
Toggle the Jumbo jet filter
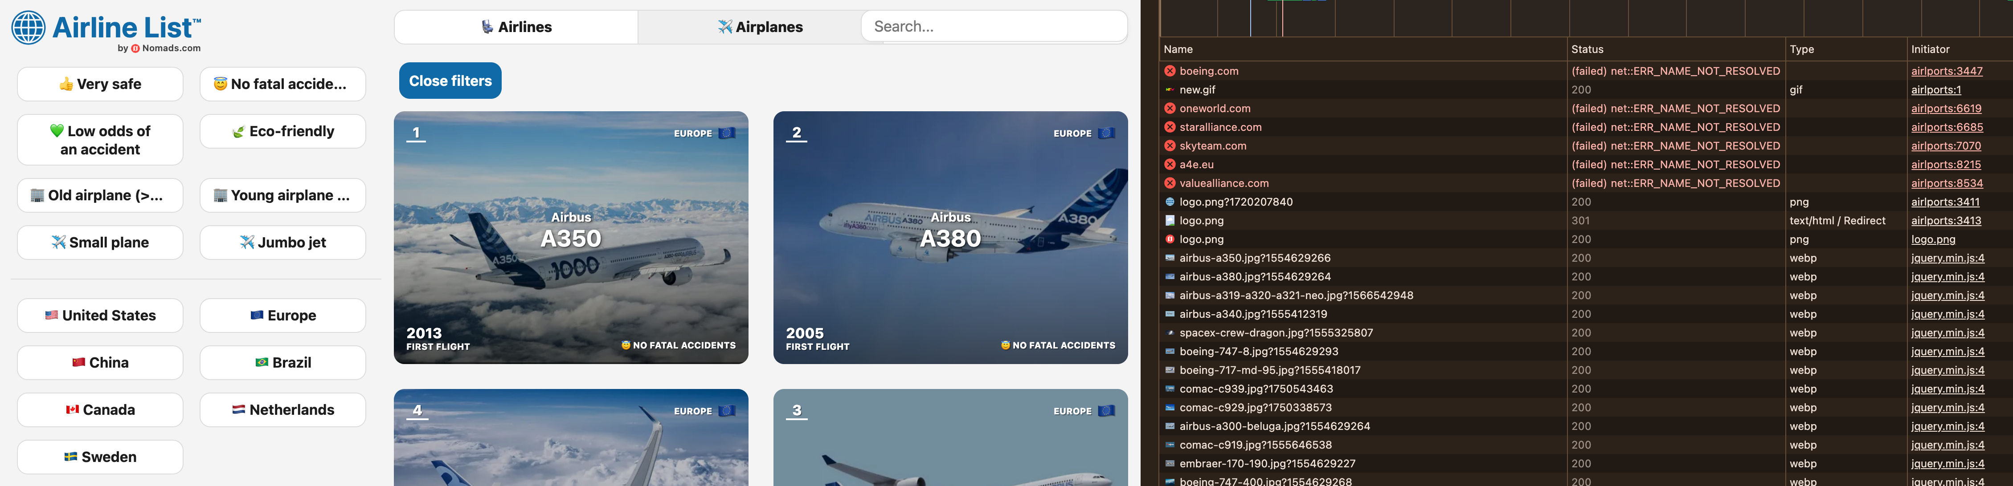point(283,243)
